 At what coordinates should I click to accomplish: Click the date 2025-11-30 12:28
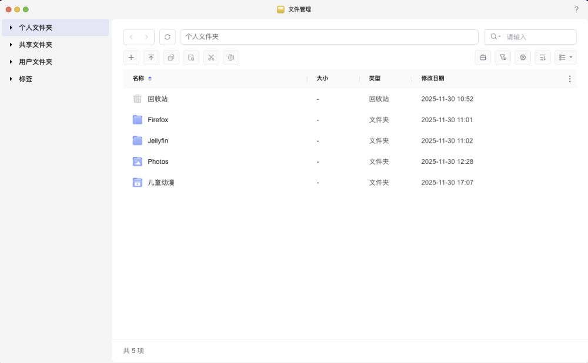[447, 162]
